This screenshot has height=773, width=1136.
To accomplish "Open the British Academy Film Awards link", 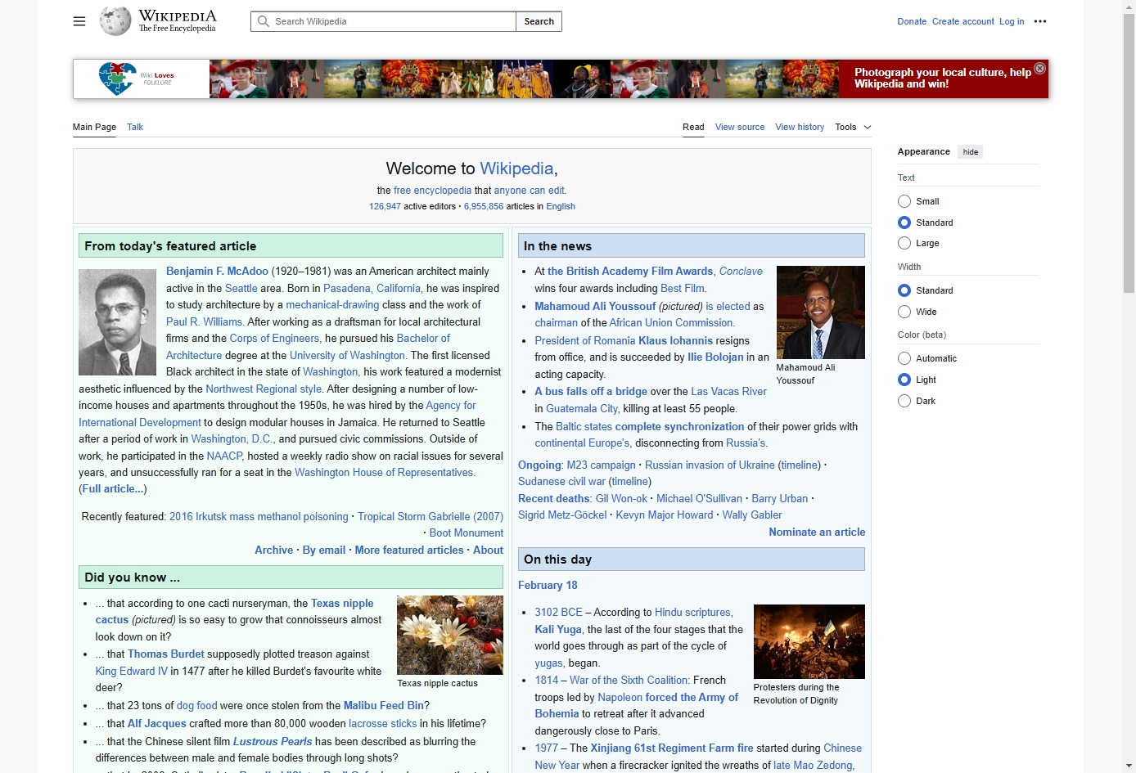I will pos(630,272).
